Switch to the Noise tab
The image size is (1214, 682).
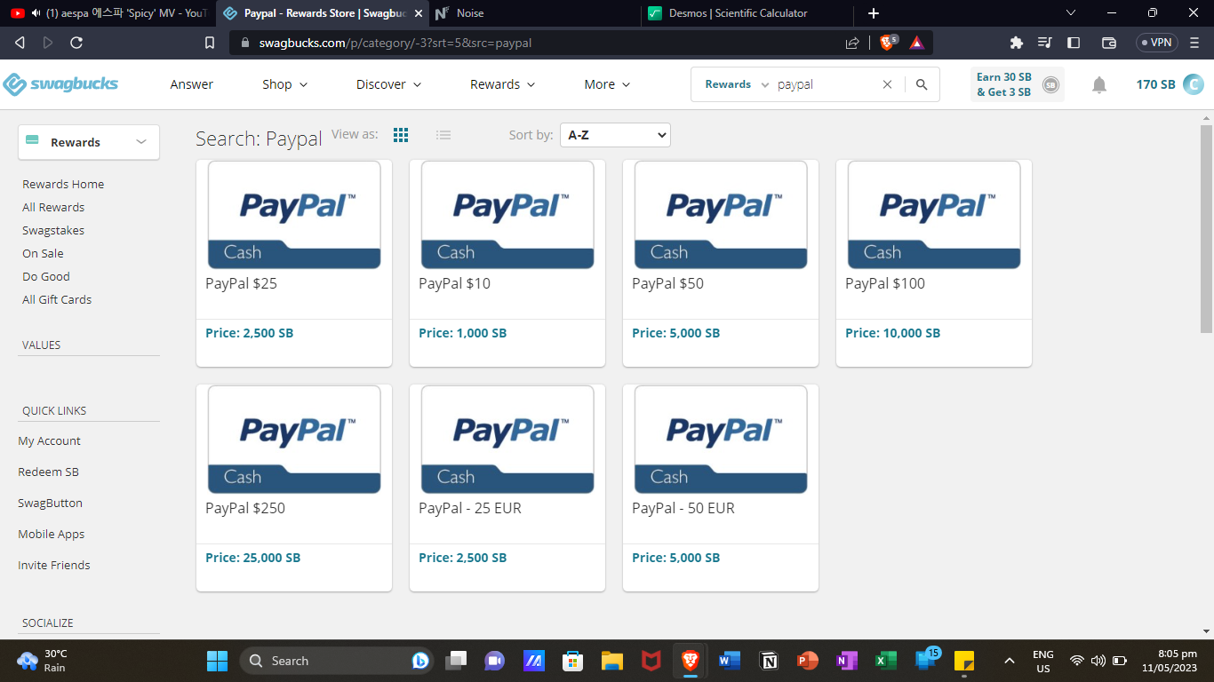(x=533, y=13)
